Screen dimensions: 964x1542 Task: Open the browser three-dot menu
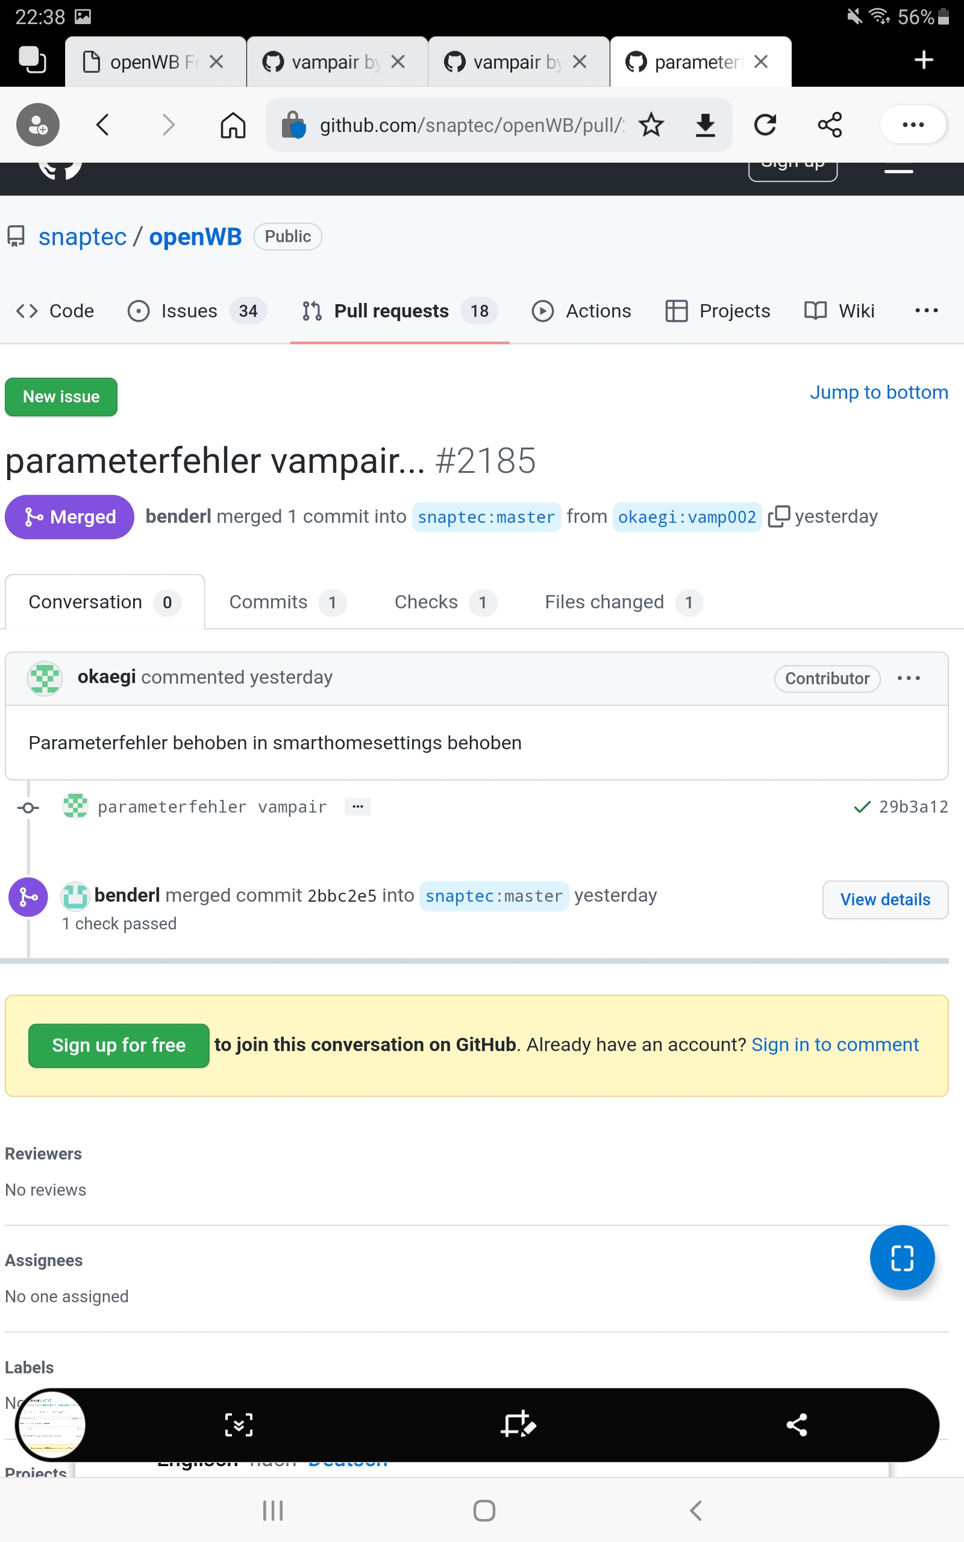point(912,125)
